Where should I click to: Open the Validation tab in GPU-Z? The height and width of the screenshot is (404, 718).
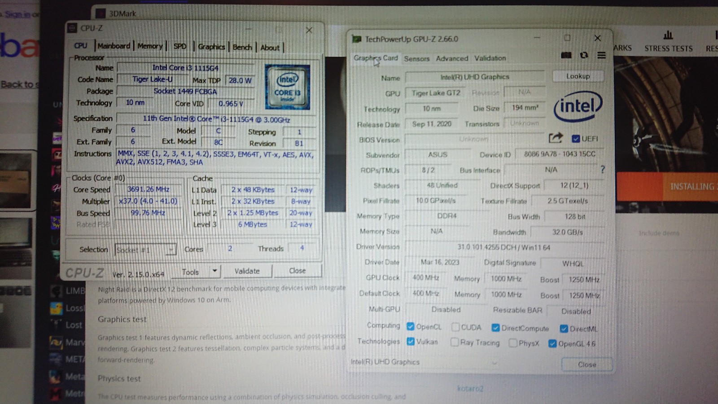pos(490,58)
